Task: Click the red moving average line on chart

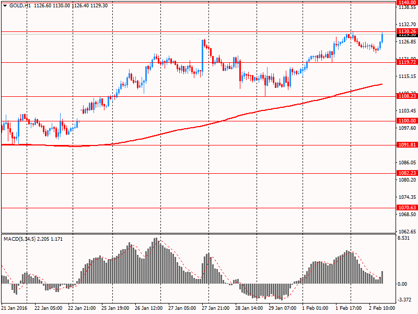Action: [x=192, y=128]
